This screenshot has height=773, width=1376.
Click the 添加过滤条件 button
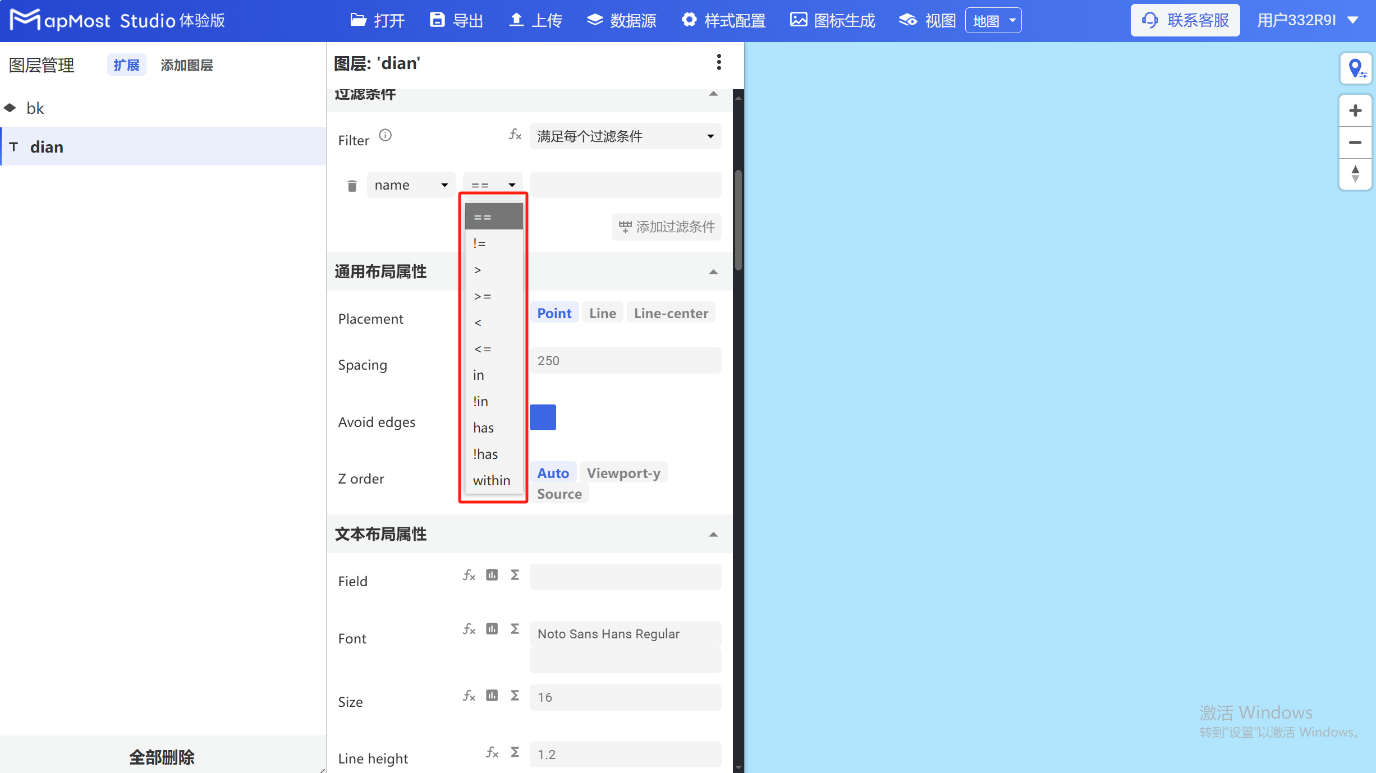pyautogui.click(x=666, y=227)
